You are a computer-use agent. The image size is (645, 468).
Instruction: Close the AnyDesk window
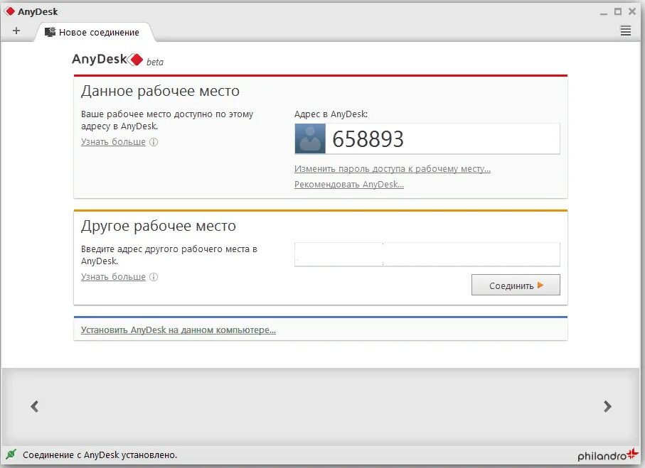[632, 11]
